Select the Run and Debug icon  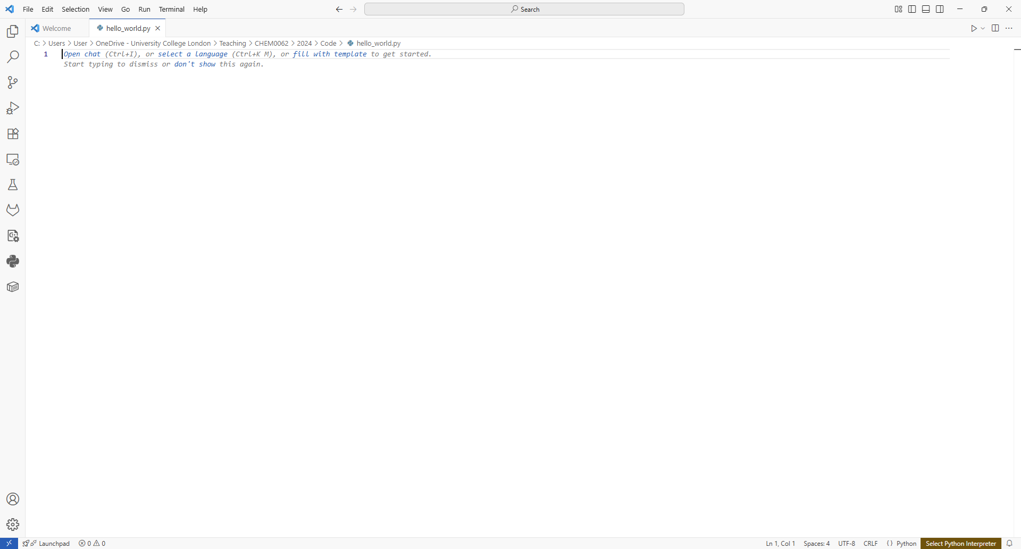12,108
